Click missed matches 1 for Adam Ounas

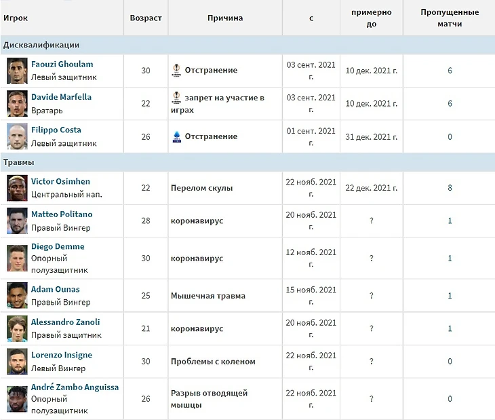pyautogui.click(x=450, y=296)
